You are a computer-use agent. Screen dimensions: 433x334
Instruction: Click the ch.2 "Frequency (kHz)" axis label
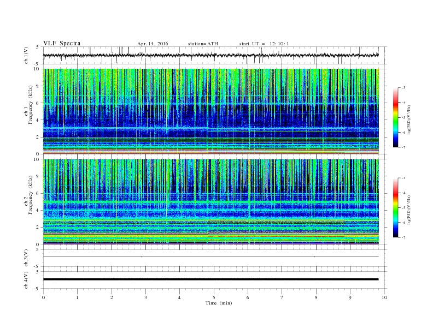pos(31,194)
